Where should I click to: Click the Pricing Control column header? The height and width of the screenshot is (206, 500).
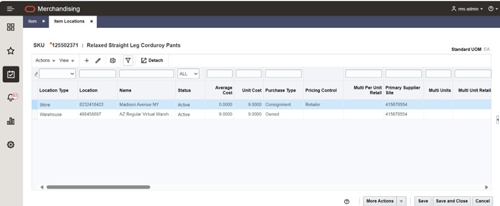[321, 90]
